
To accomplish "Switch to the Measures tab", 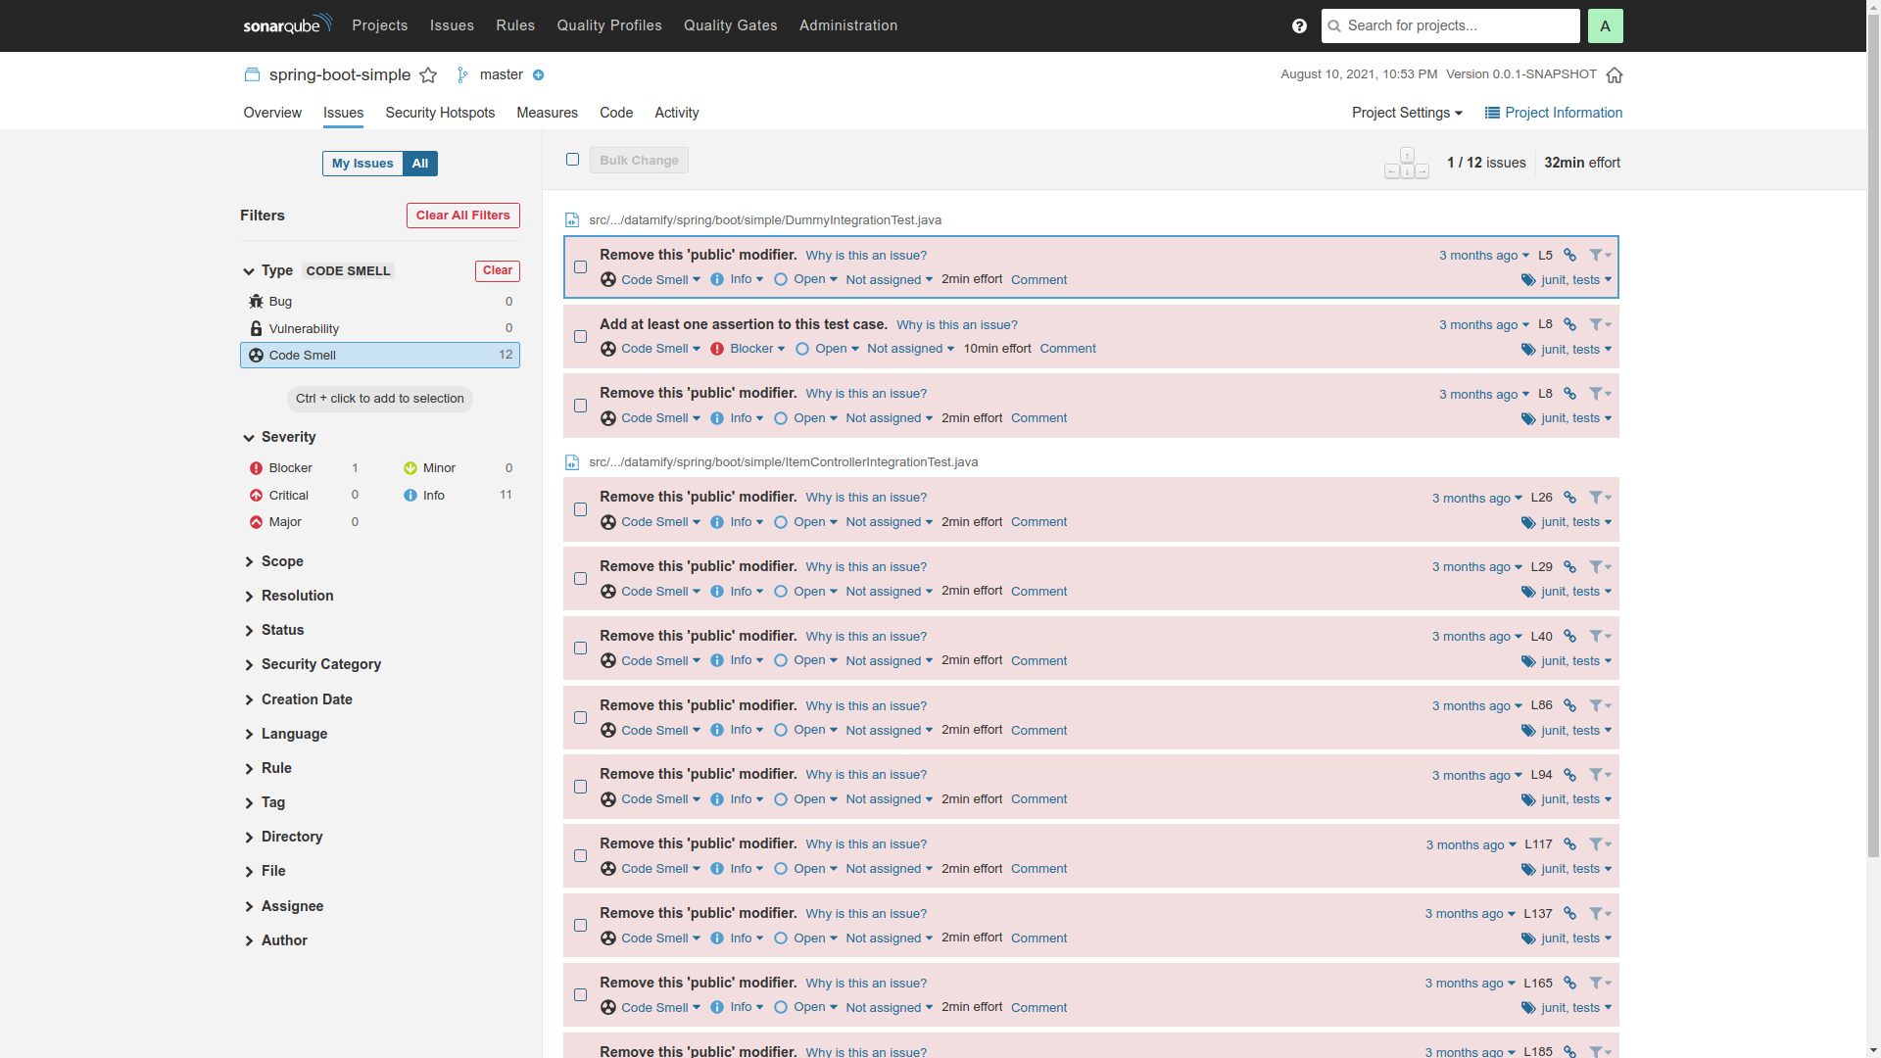I will [546, 113].
